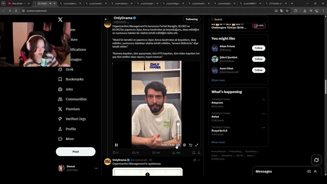
Task: Follow Asım Cihat
Action: point(259,70)
